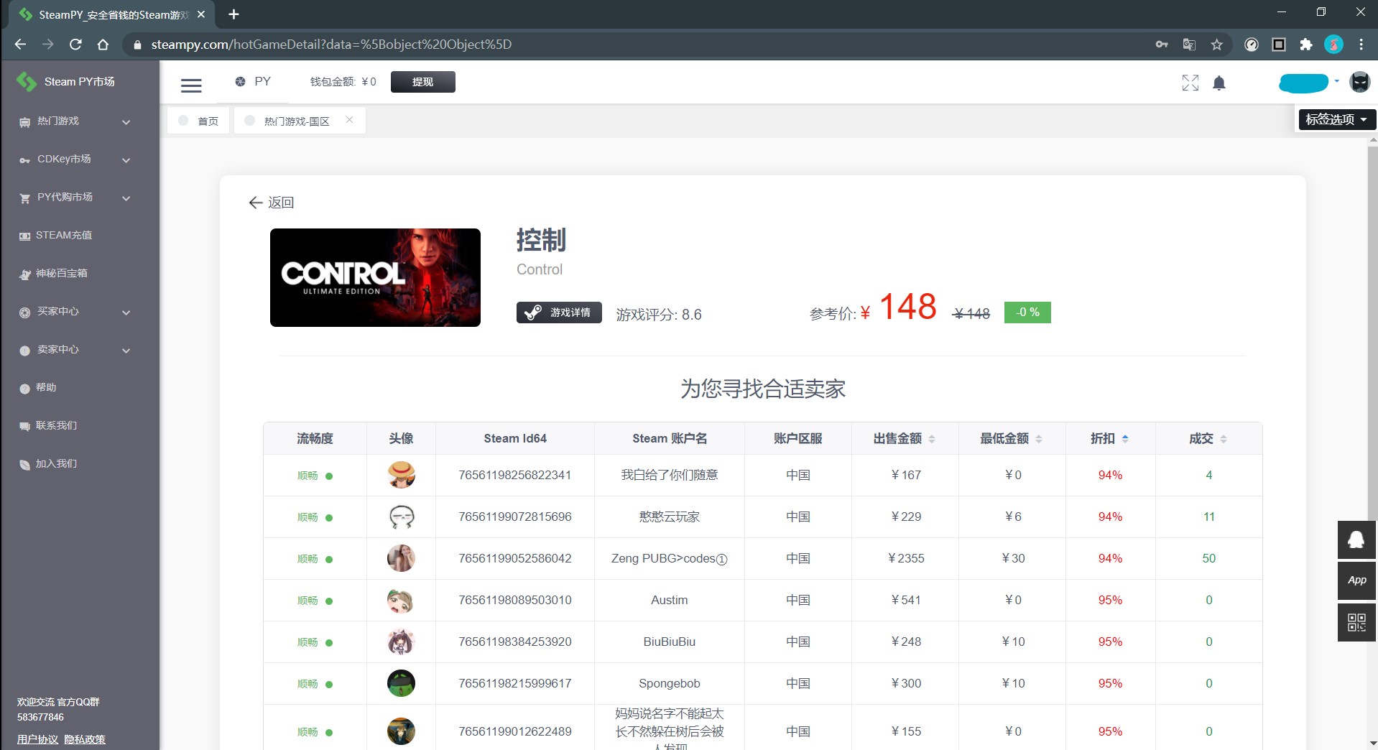The width and height of the screenshot is (1378, 750).
Task: Open the notification bell icon
Action: coord(1219,83)
